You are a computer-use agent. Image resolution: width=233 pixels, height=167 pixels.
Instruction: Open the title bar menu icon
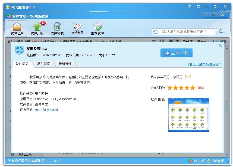point(198,6)
